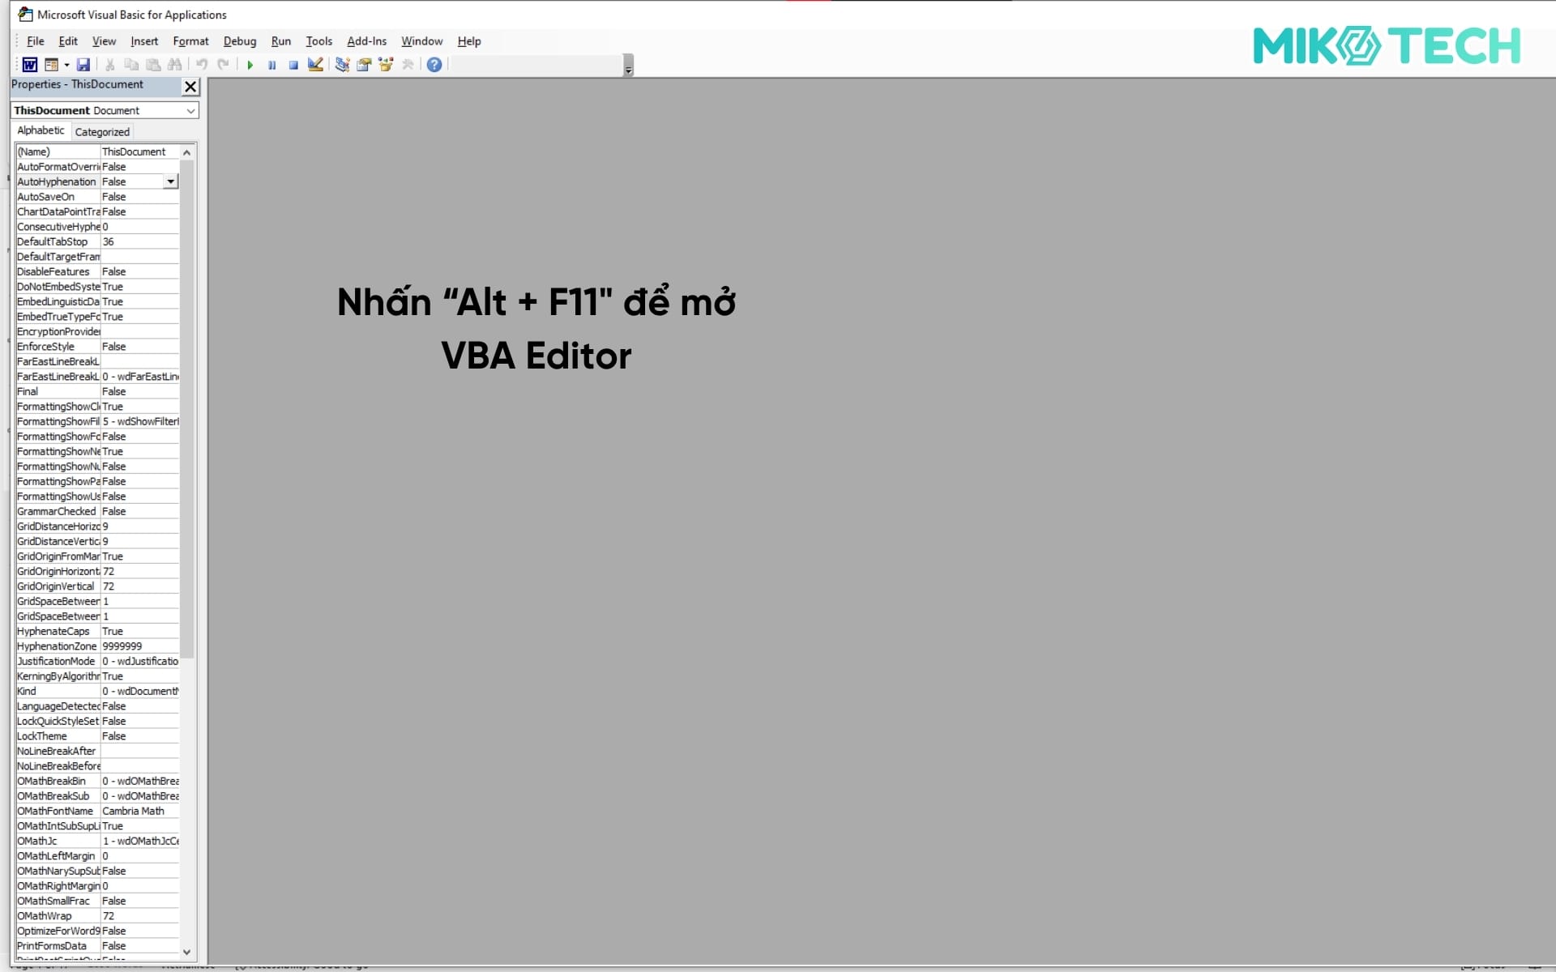The image size is (1556, 972).
Task: Open the AutoHyphenation value dropdown
Action: coord(170,182)
